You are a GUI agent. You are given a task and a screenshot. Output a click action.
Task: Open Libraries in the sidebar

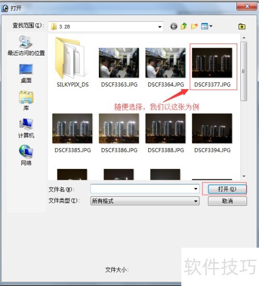(26, 101)
